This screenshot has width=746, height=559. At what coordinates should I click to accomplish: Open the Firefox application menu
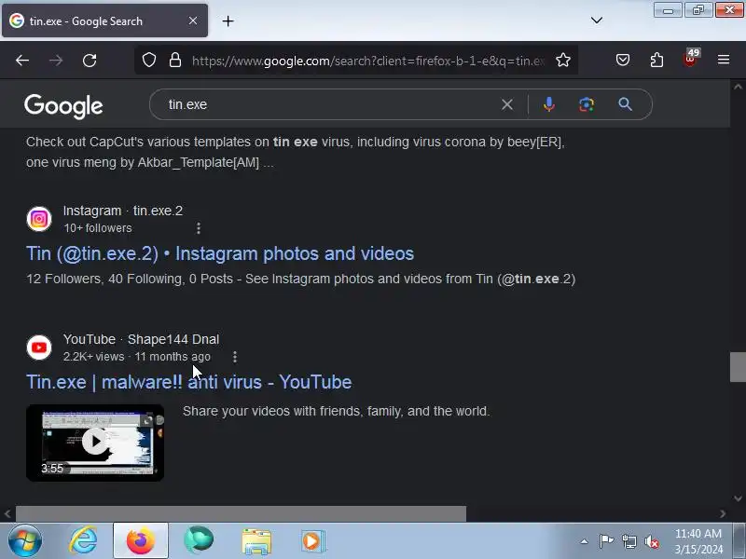pos(724,60)
